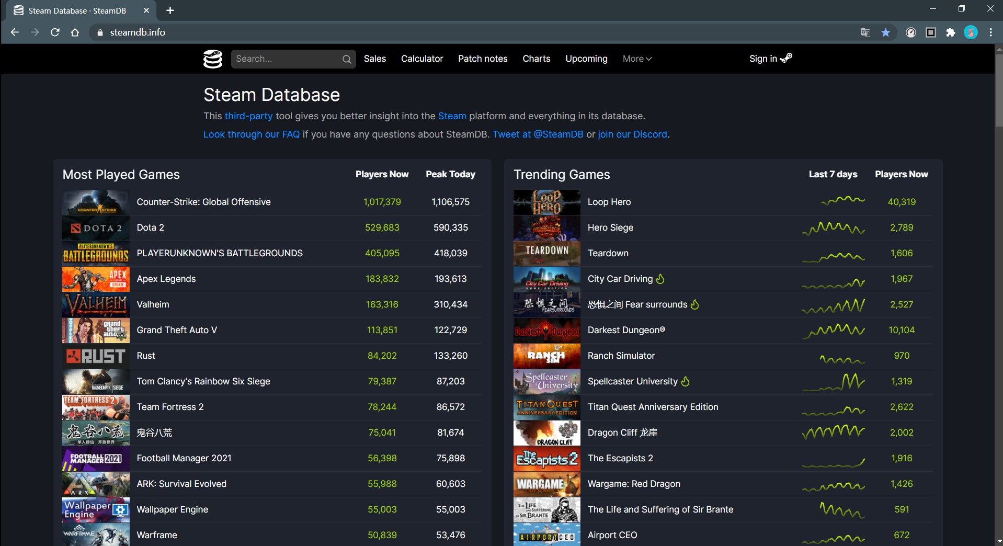Open the Charts page

click(537, 59)
